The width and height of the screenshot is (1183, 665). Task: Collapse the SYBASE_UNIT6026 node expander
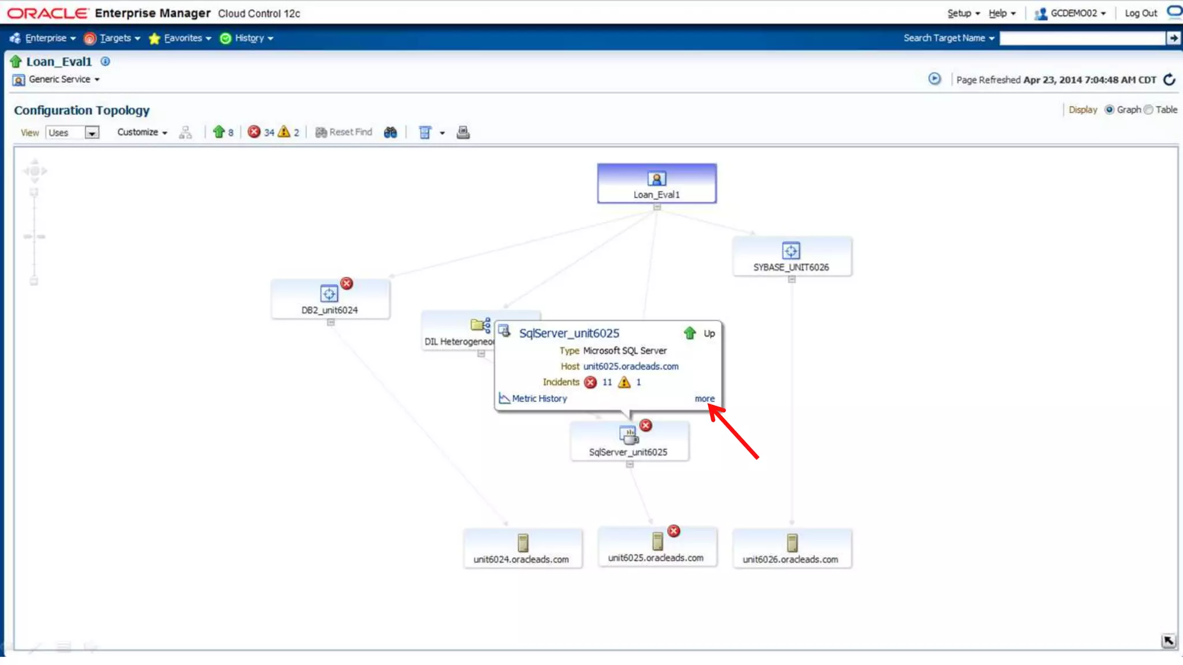(x=791, y=279)
